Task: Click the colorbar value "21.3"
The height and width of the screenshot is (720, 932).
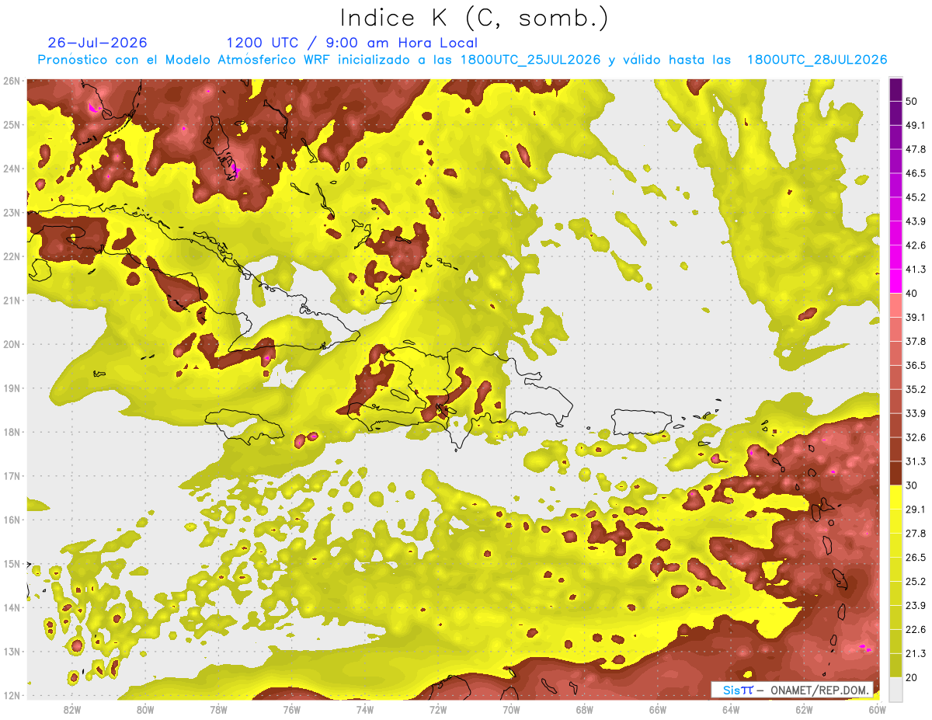Action: 916,653
